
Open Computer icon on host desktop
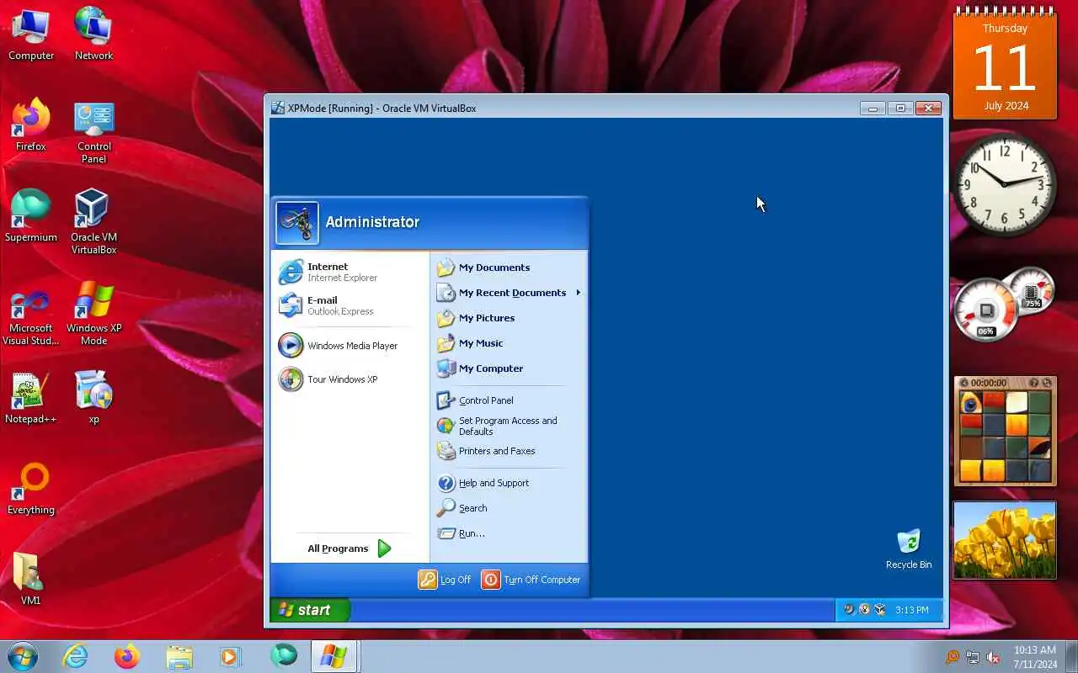click(31, 34)
